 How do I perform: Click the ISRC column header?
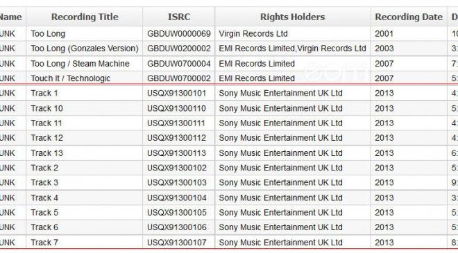click(x=179, y=17)
